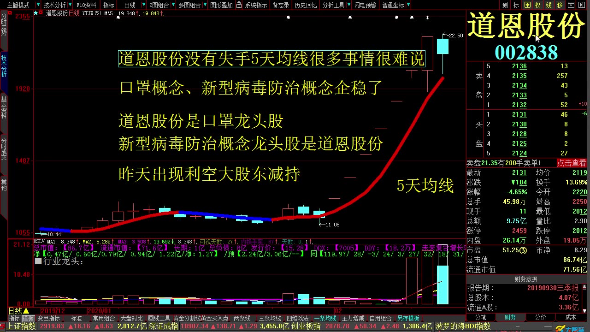The image size is (590, 332).
Task: Click the 画线工具 template button
Action: [159, 318]
